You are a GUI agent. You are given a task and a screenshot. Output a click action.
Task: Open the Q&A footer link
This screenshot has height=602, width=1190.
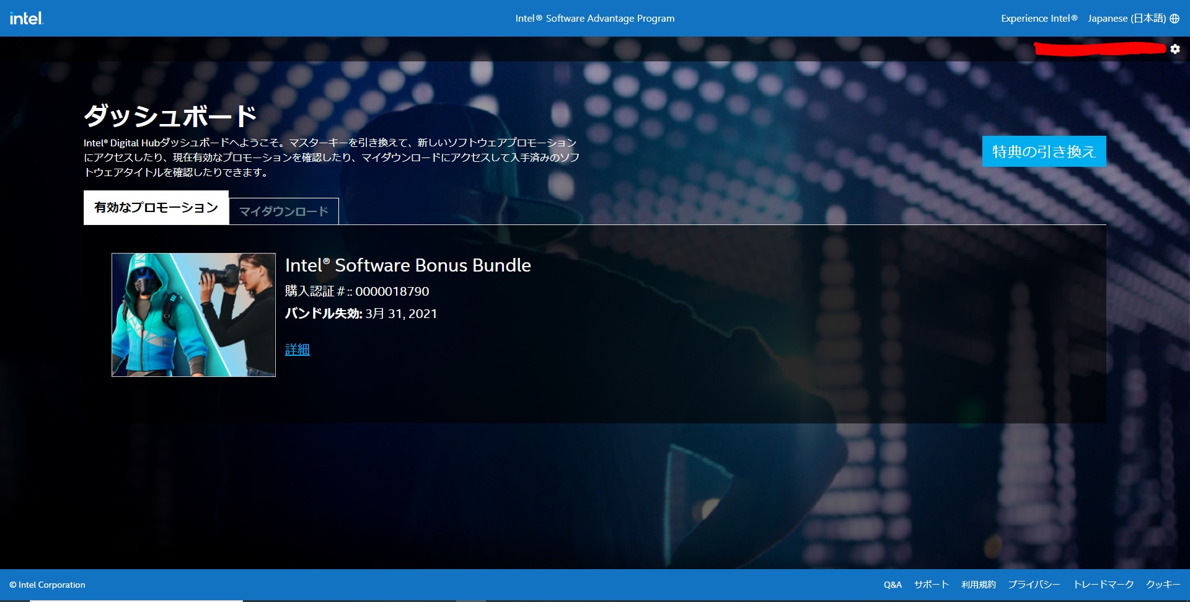point(892,585)
